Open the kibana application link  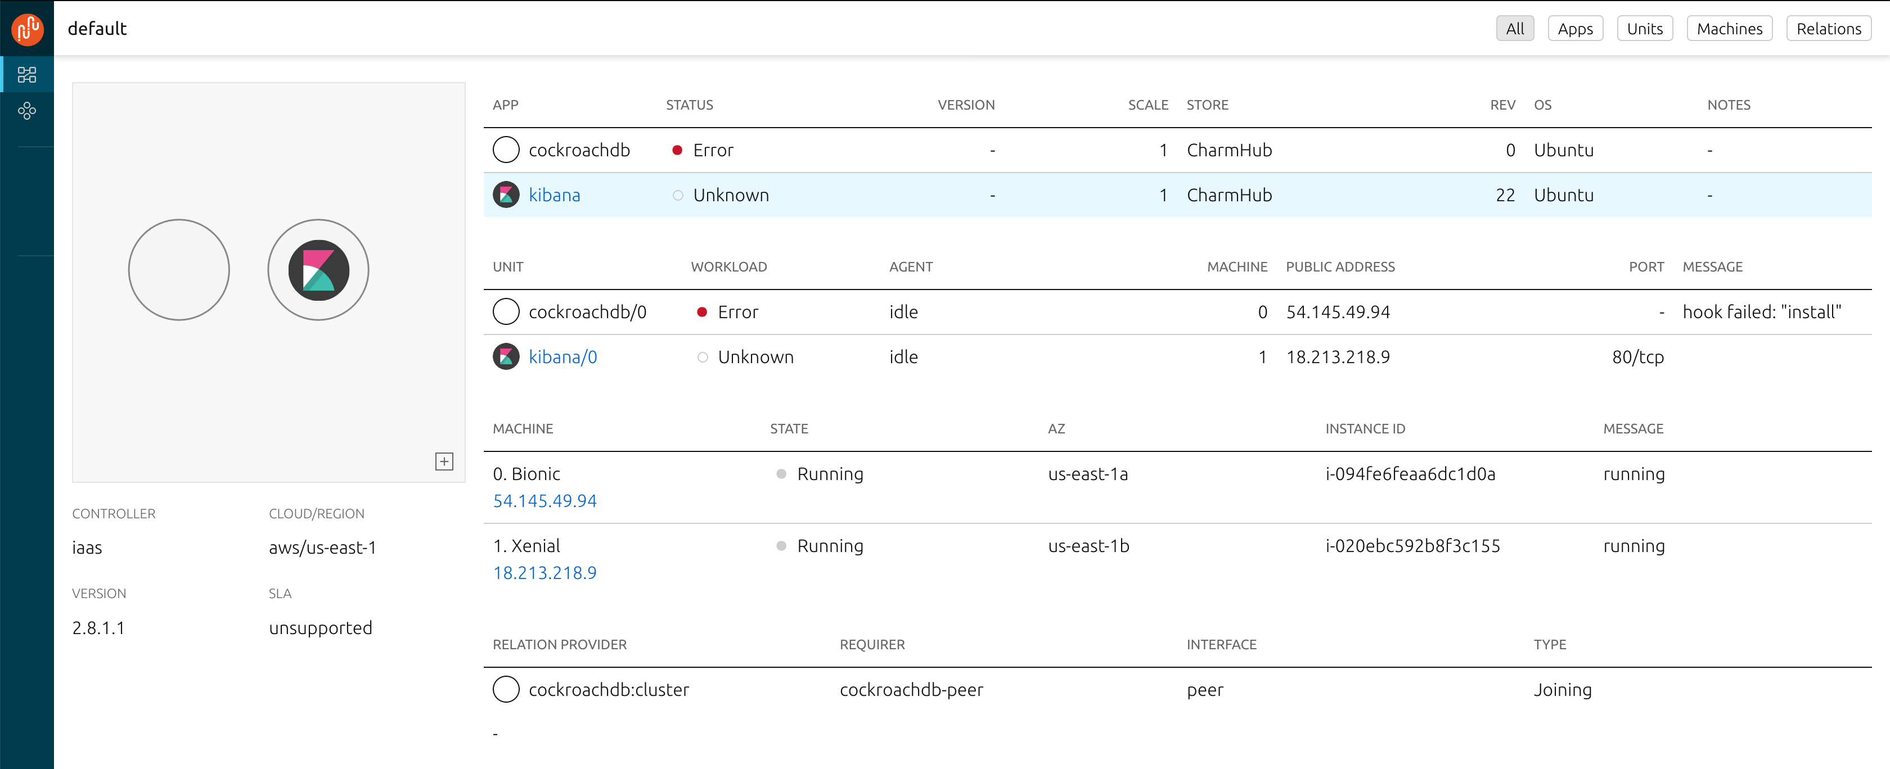click(x=555, y=194)
